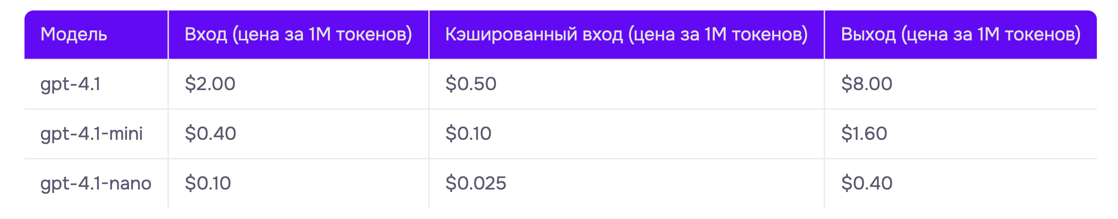Image resolution: width=1118 pixels, height=219 pixels.
Task: Select the gpt-4.1-nano model name cell
Action: 96,183
